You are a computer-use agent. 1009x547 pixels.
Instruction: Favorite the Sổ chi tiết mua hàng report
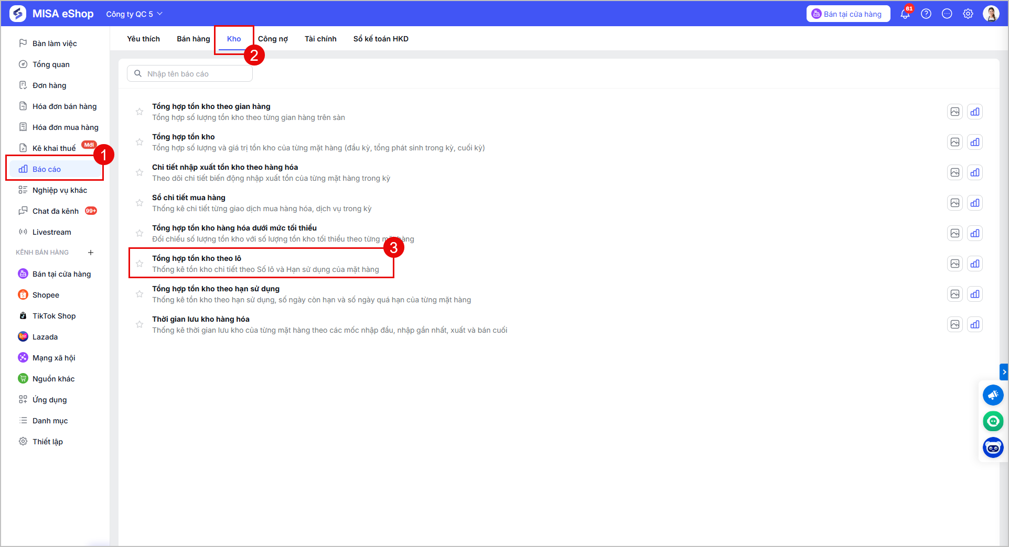[x=139, y=203]
